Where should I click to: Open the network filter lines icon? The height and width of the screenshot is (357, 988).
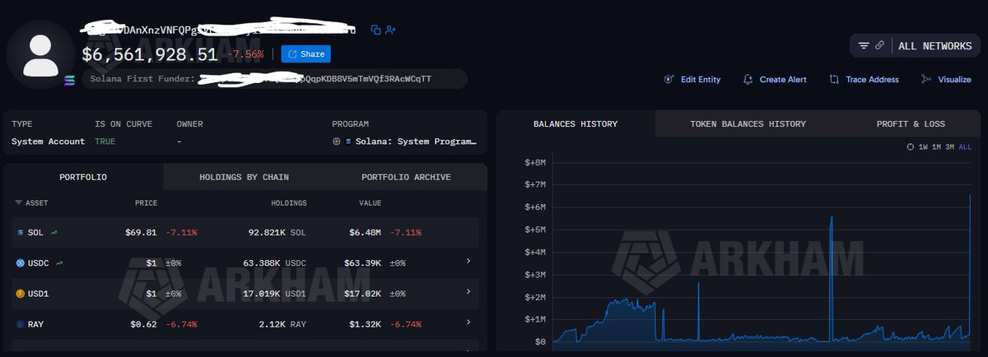(x=864, y=46)
